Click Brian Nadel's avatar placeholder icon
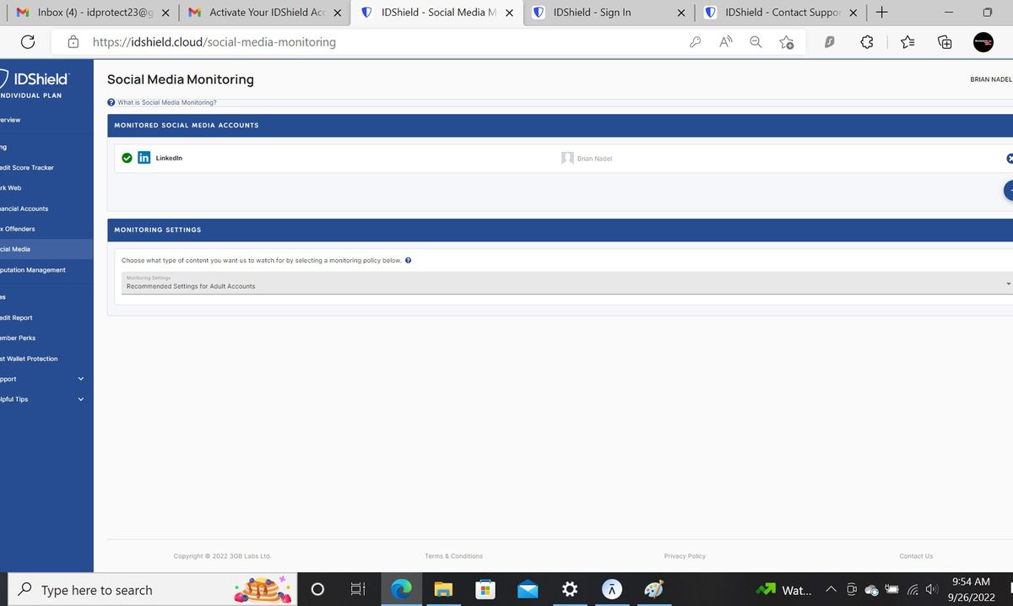The image size is (1013, 606). (566, 157)
